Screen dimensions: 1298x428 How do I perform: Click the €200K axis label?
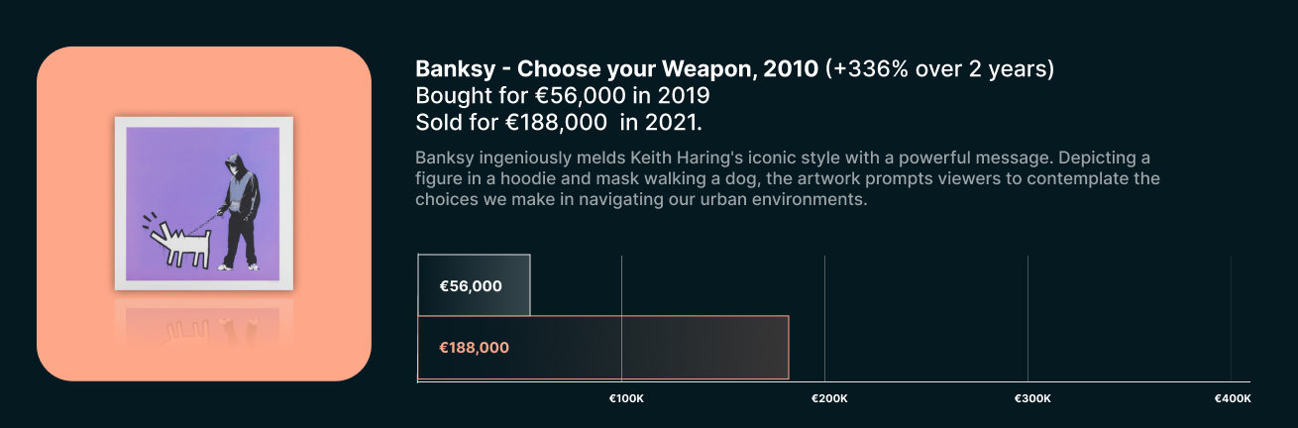coord(829,398)
